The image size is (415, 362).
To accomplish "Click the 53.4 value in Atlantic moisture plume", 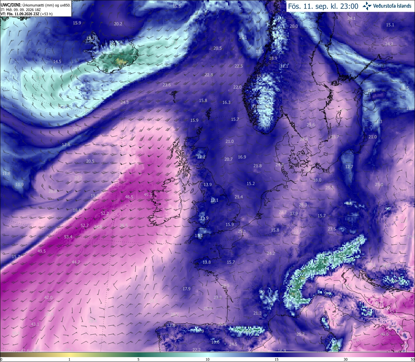I will pyautogui.click(x=68, y=237).
